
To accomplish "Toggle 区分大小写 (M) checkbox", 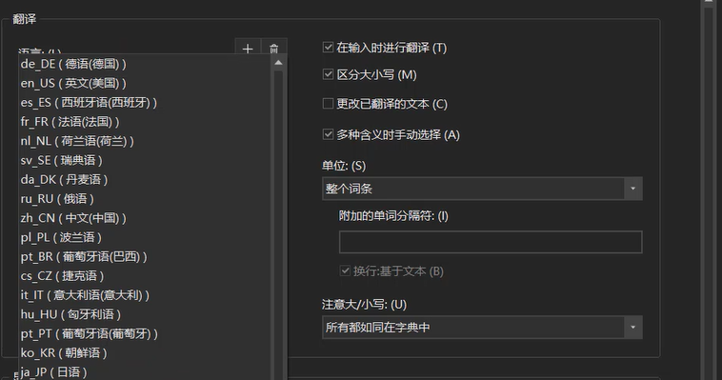I will click(x=328, y=74).
